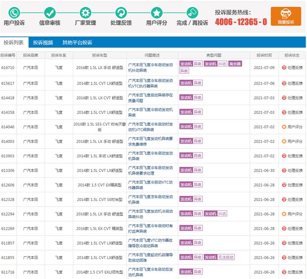Click the 完成/再投诉 step icon
Image resolution: width=307 pixels, height=279 pixels.
tap(192, 13)
